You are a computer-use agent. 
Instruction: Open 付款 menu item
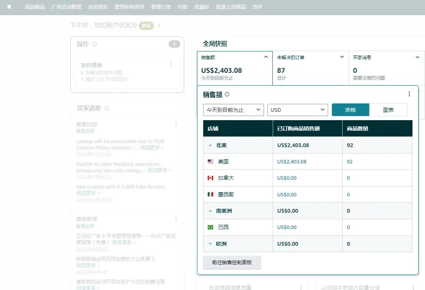(183, 7)
